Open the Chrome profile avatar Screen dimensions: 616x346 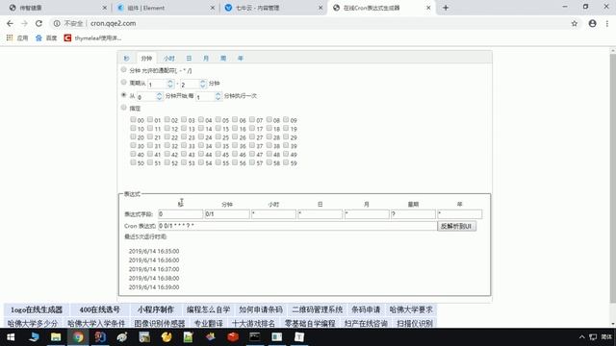pyautogui.click(x=593, y=23)
